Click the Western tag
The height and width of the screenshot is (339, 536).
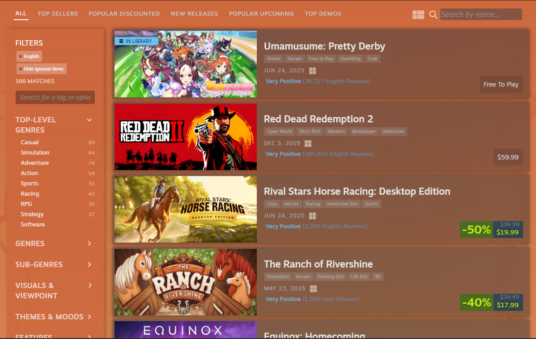[x=336, y=131]
